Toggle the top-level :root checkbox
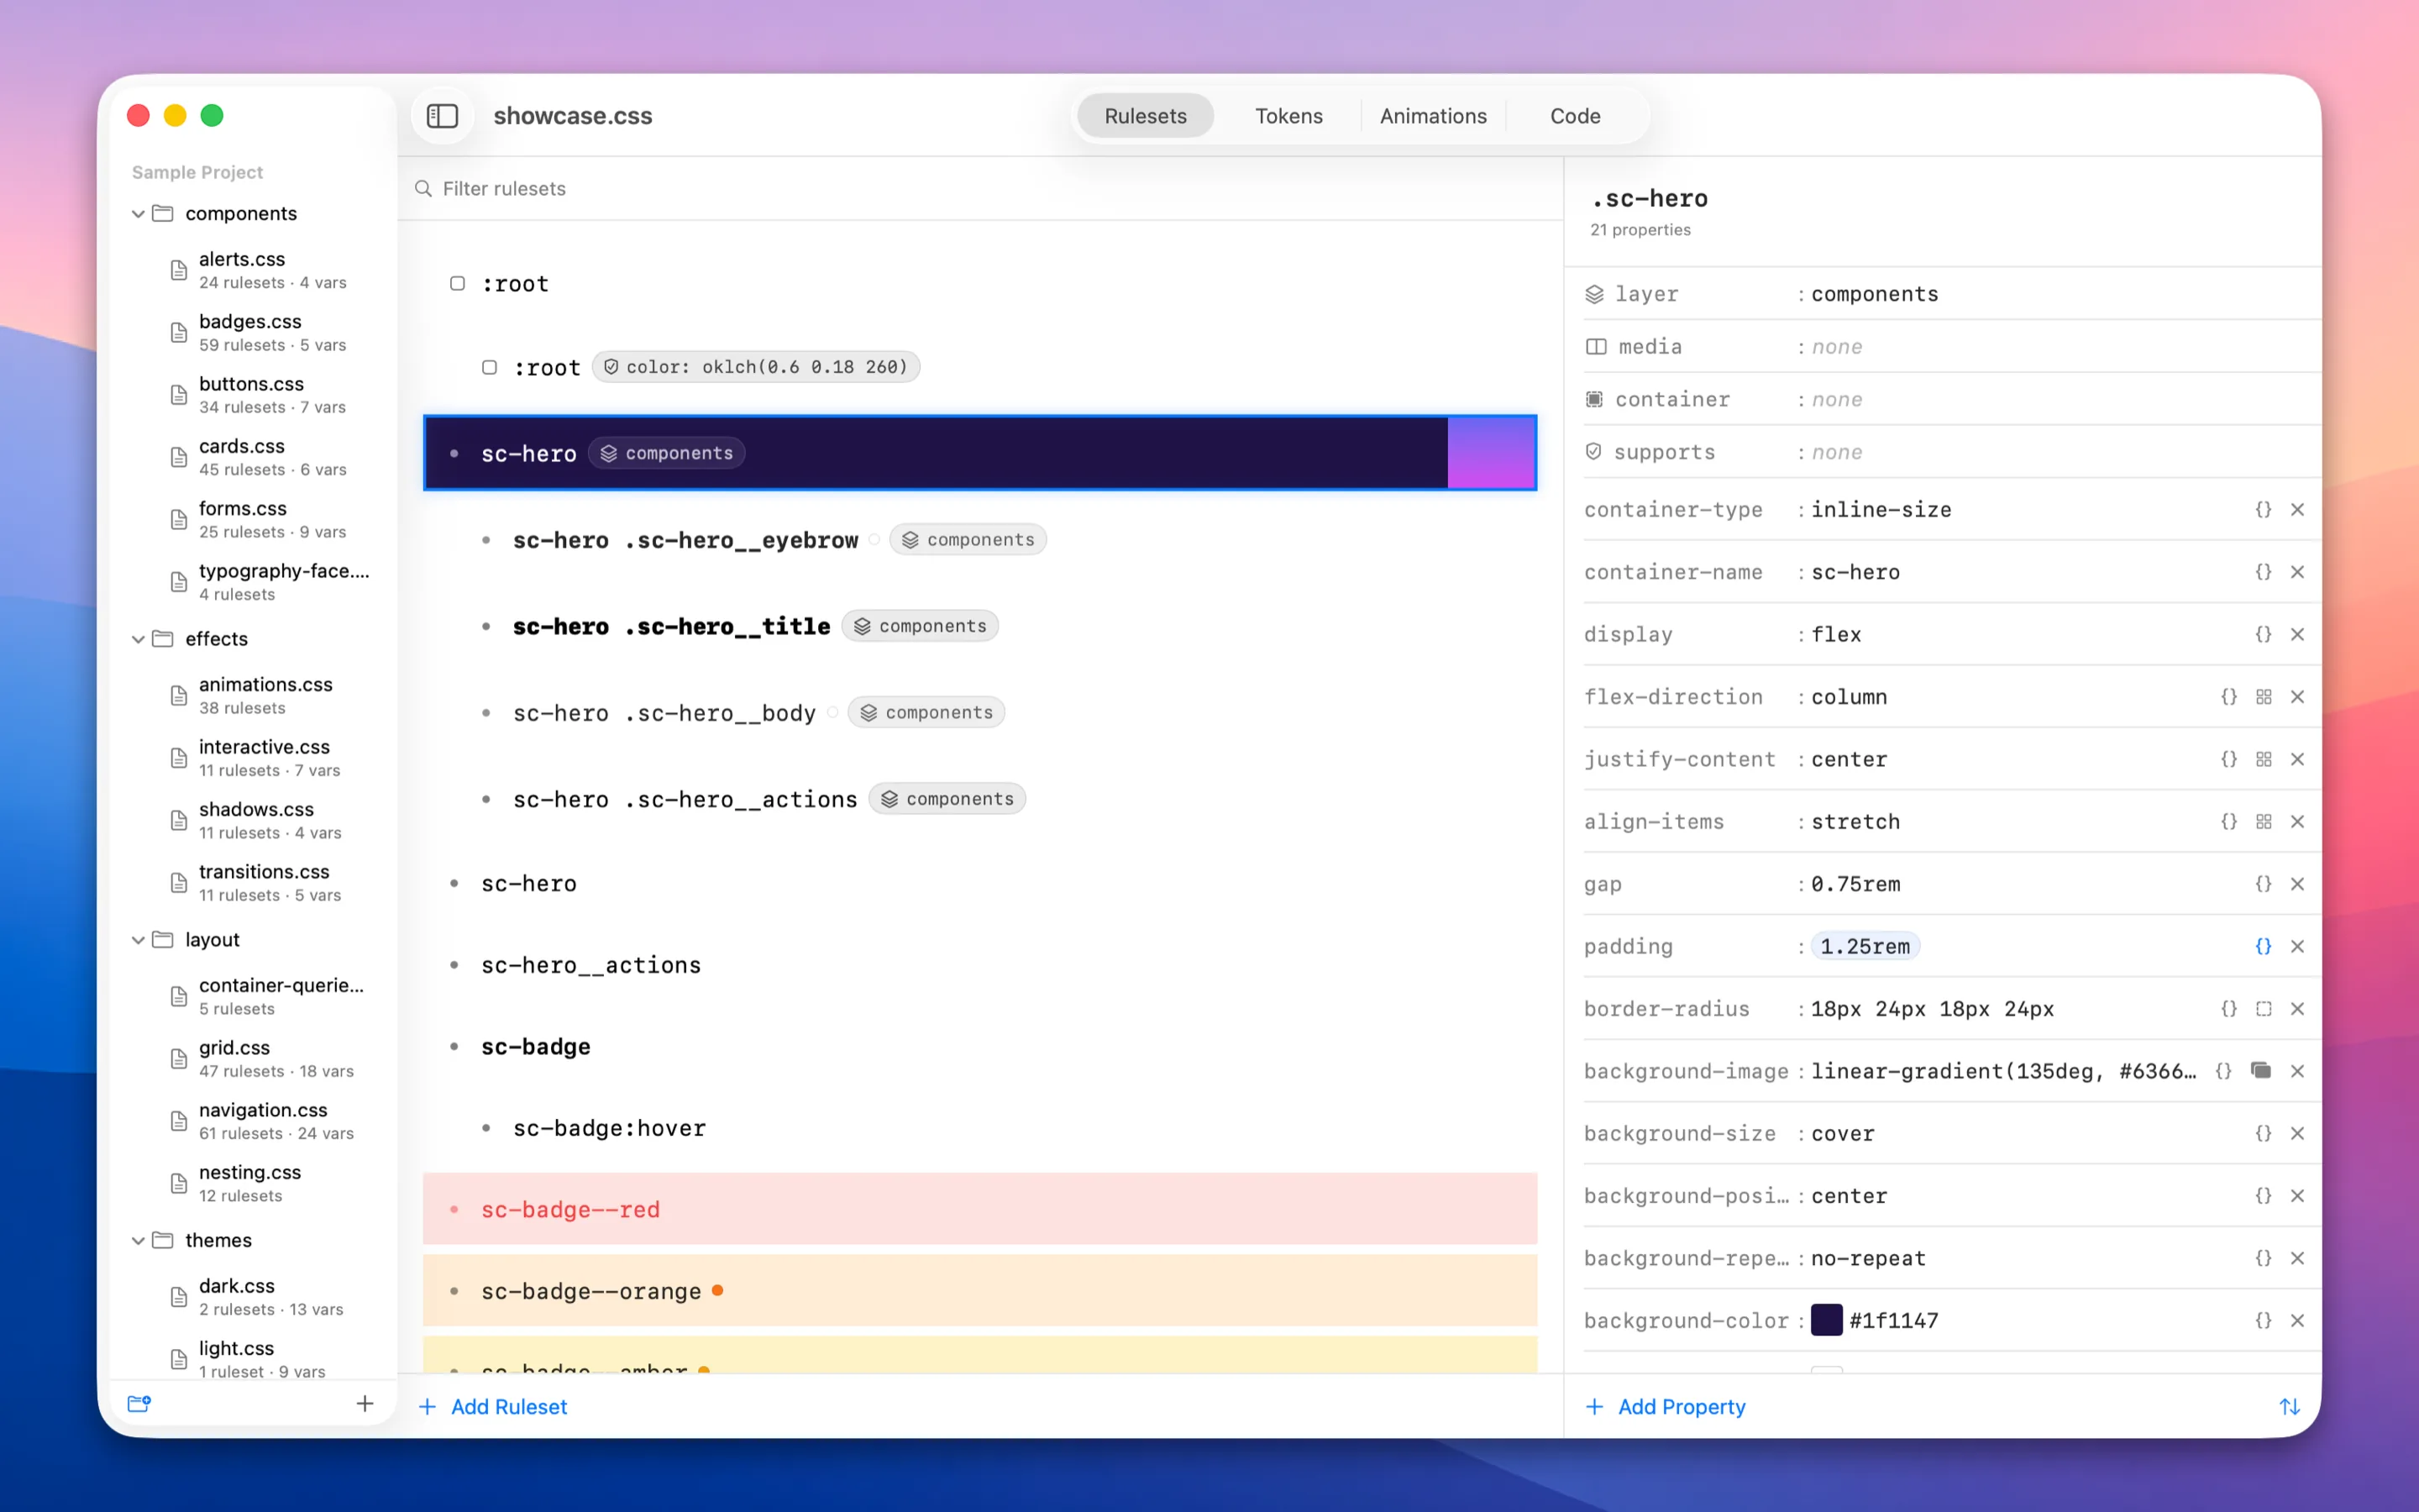Image resolution: width=2419 pixels, height=1512 pixels. (457, 284)
